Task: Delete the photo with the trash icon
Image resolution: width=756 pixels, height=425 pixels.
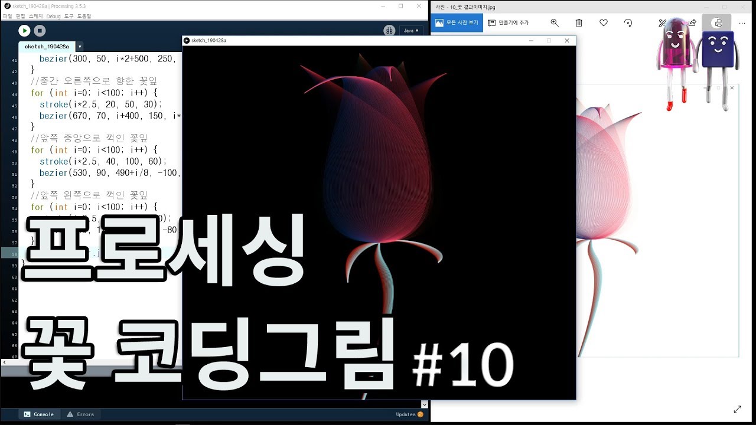Action: pyautogui.click(x=579, y=22)
